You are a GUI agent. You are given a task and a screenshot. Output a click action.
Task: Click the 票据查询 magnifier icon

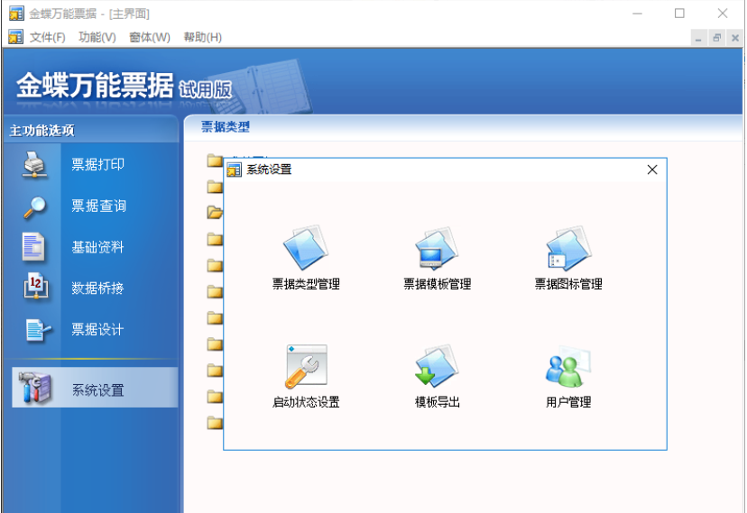[x=34, y=206]
